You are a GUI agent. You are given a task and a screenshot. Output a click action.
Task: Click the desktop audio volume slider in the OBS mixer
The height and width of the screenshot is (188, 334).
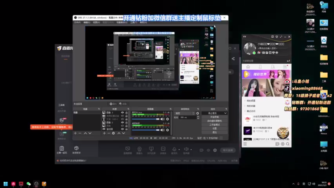pyautogui.click(x=146, y=130)
